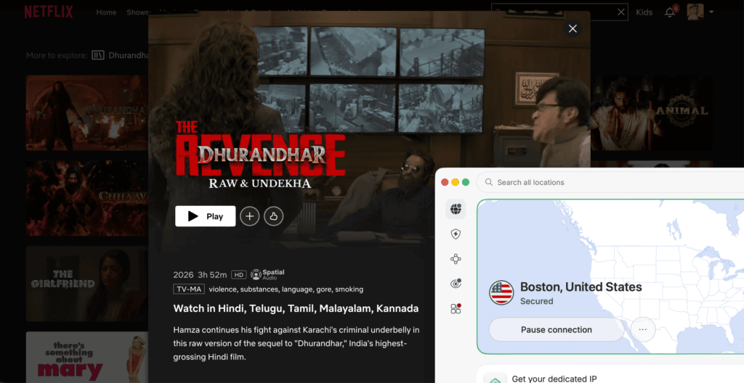Click the dedicated IP house icon
Viewport: 744px width, 383px height.
pyautogui.click(x=496, y=379)
